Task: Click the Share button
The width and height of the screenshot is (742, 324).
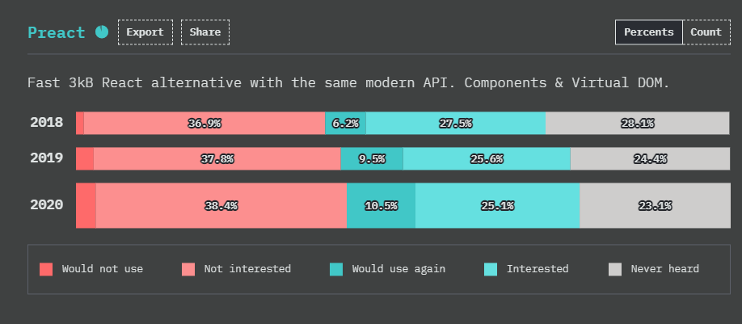Action: pos(205,32)
